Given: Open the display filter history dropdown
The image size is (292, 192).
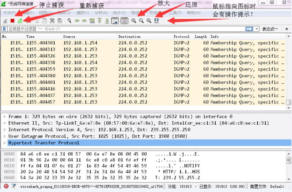Looking at the screenshot, I should tap(257, 29).
